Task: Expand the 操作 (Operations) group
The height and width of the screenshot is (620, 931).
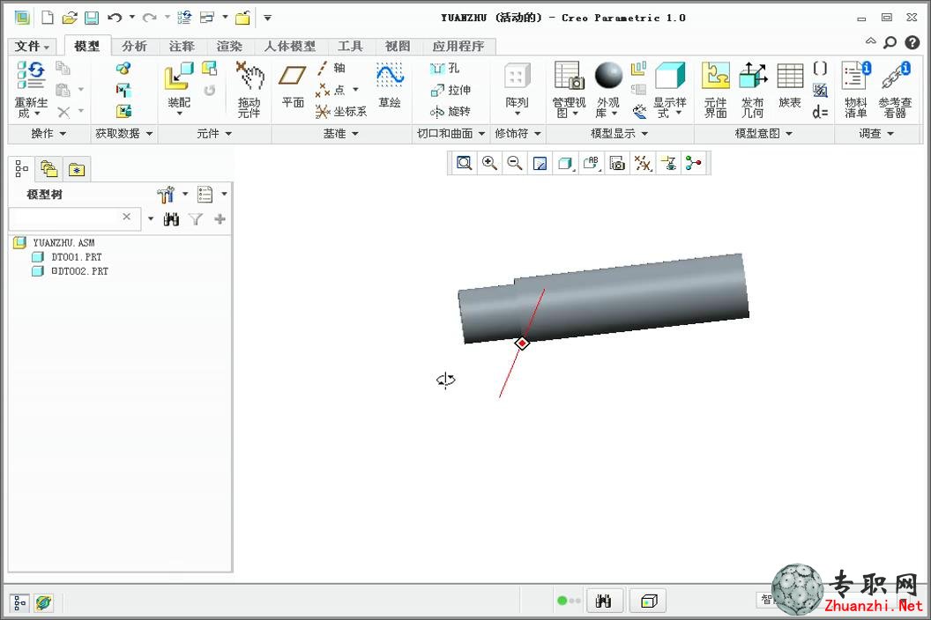Action: (x=48, y=134)
